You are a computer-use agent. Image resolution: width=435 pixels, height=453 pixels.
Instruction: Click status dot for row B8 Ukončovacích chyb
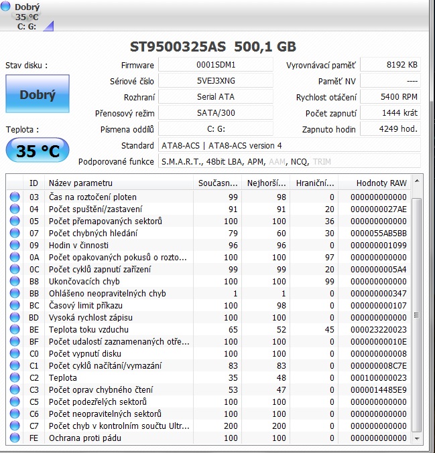tap(15, 281)
